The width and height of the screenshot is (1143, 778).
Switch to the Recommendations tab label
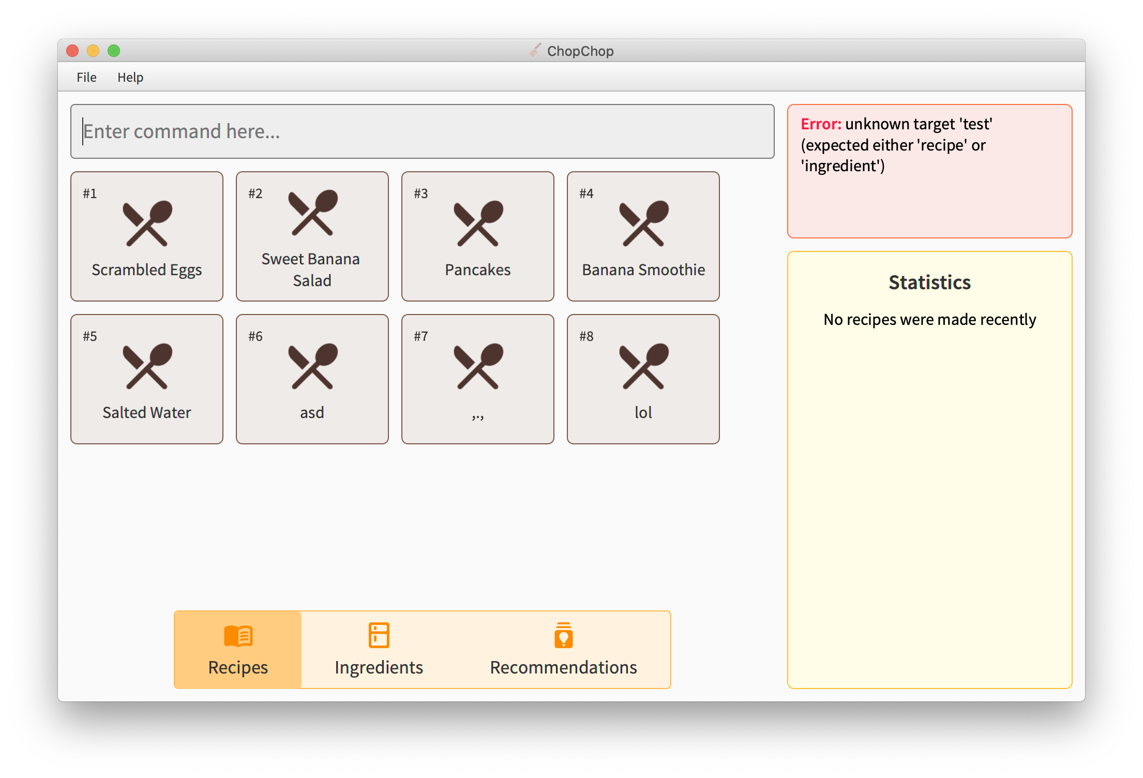click(x=563, y=667)
